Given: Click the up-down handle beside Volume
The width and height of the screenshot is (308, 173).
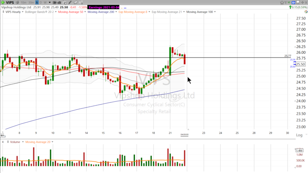Looking at the screenshot, I should pos(8,142).
